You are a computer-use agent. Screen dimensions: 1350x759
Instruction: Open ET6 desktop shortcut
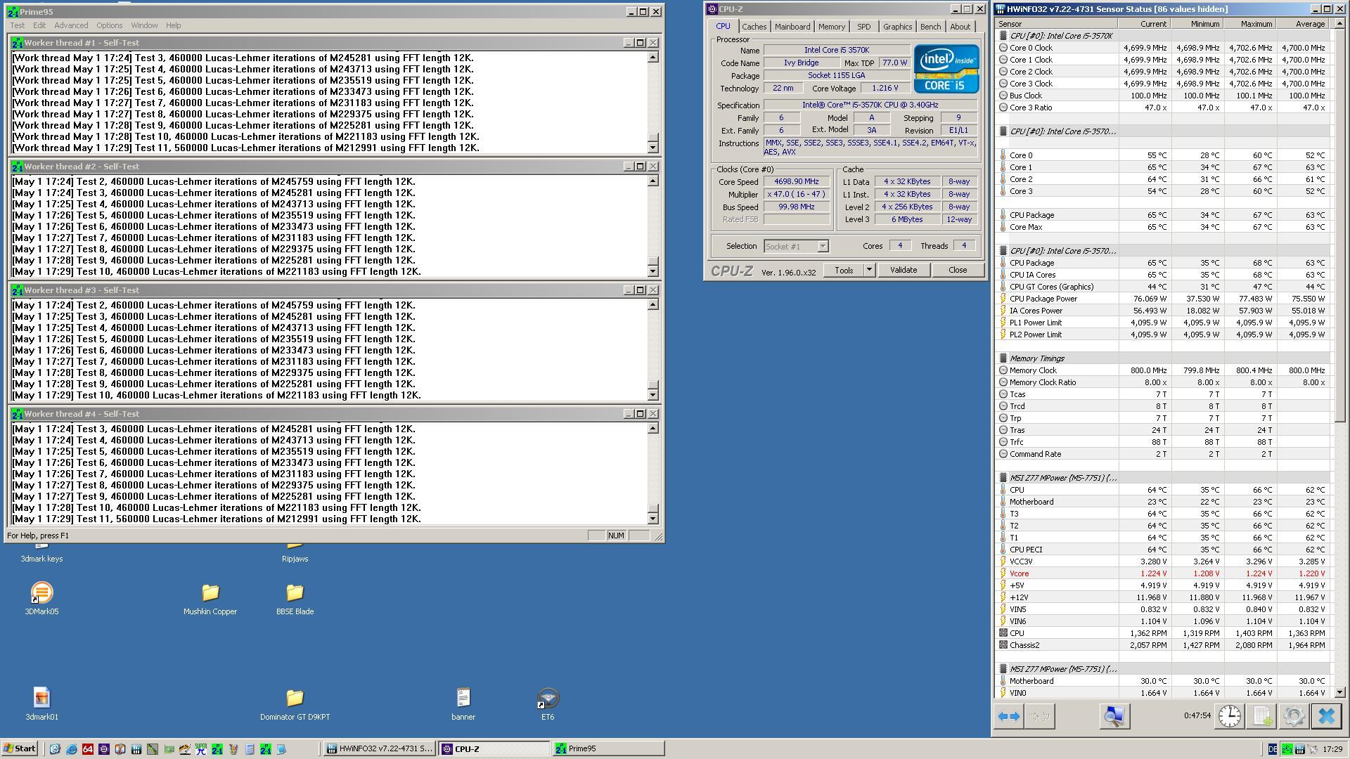pos(548,704)
